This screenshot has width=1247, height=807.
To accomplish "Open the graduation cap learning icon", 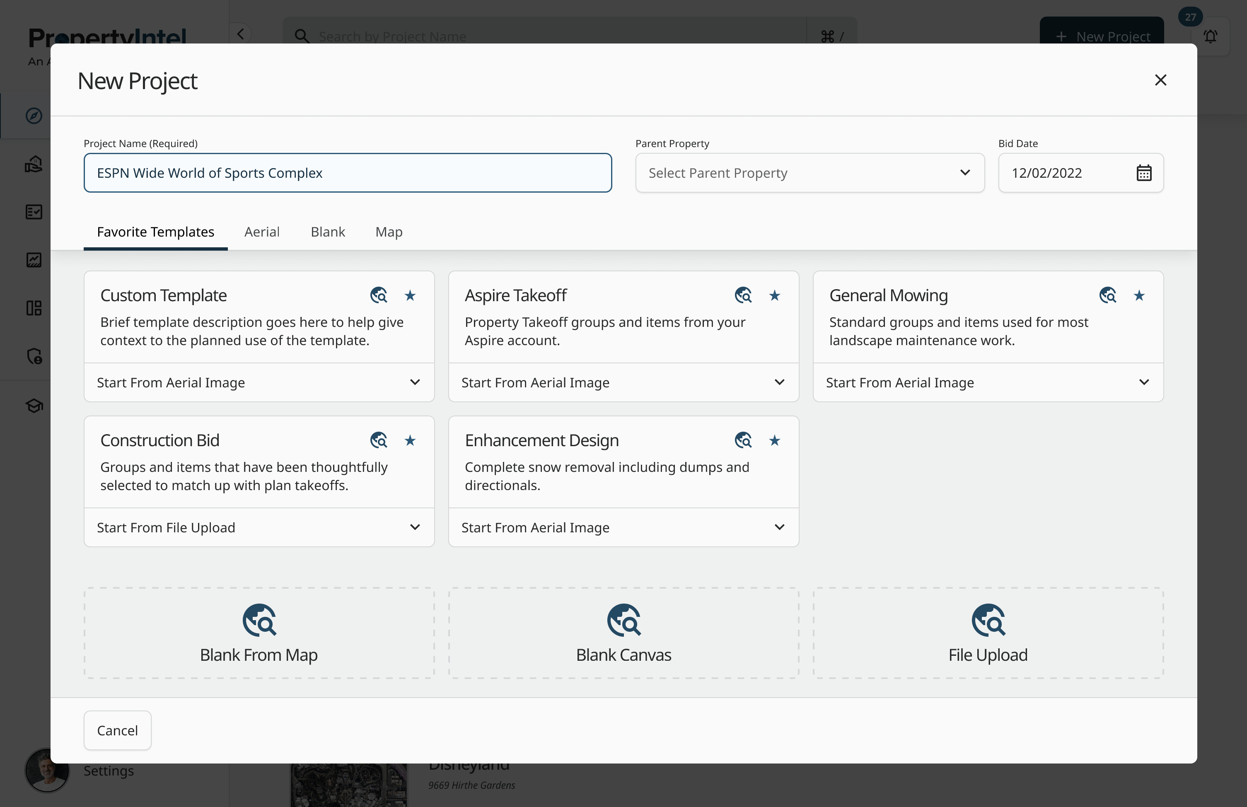I will (x=34, y=405).
